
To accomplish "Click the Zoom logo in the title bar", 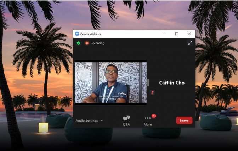I will coord(77,34).
